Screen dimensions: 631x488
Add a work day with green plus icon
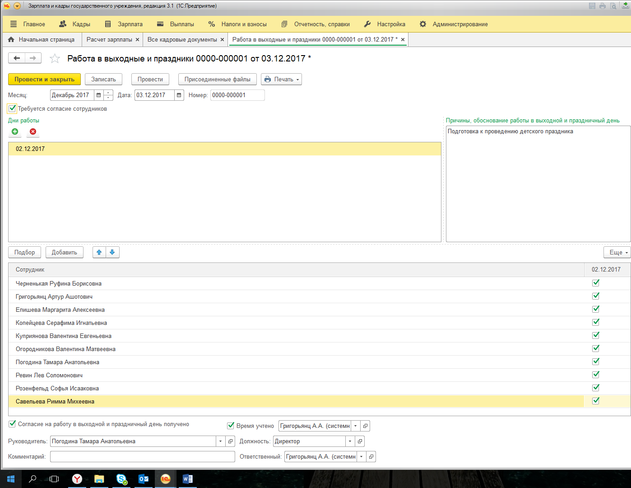[15, 131]
